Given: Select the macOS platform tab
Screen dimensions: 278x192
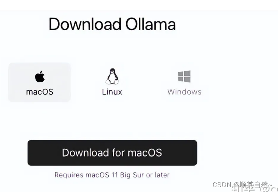Looking at the screenshot, I should pyautogui.click(x=40, y=82).
